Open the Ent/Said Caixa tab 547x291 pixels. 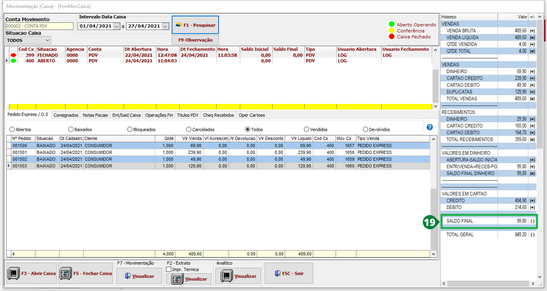tap(127, 115)
